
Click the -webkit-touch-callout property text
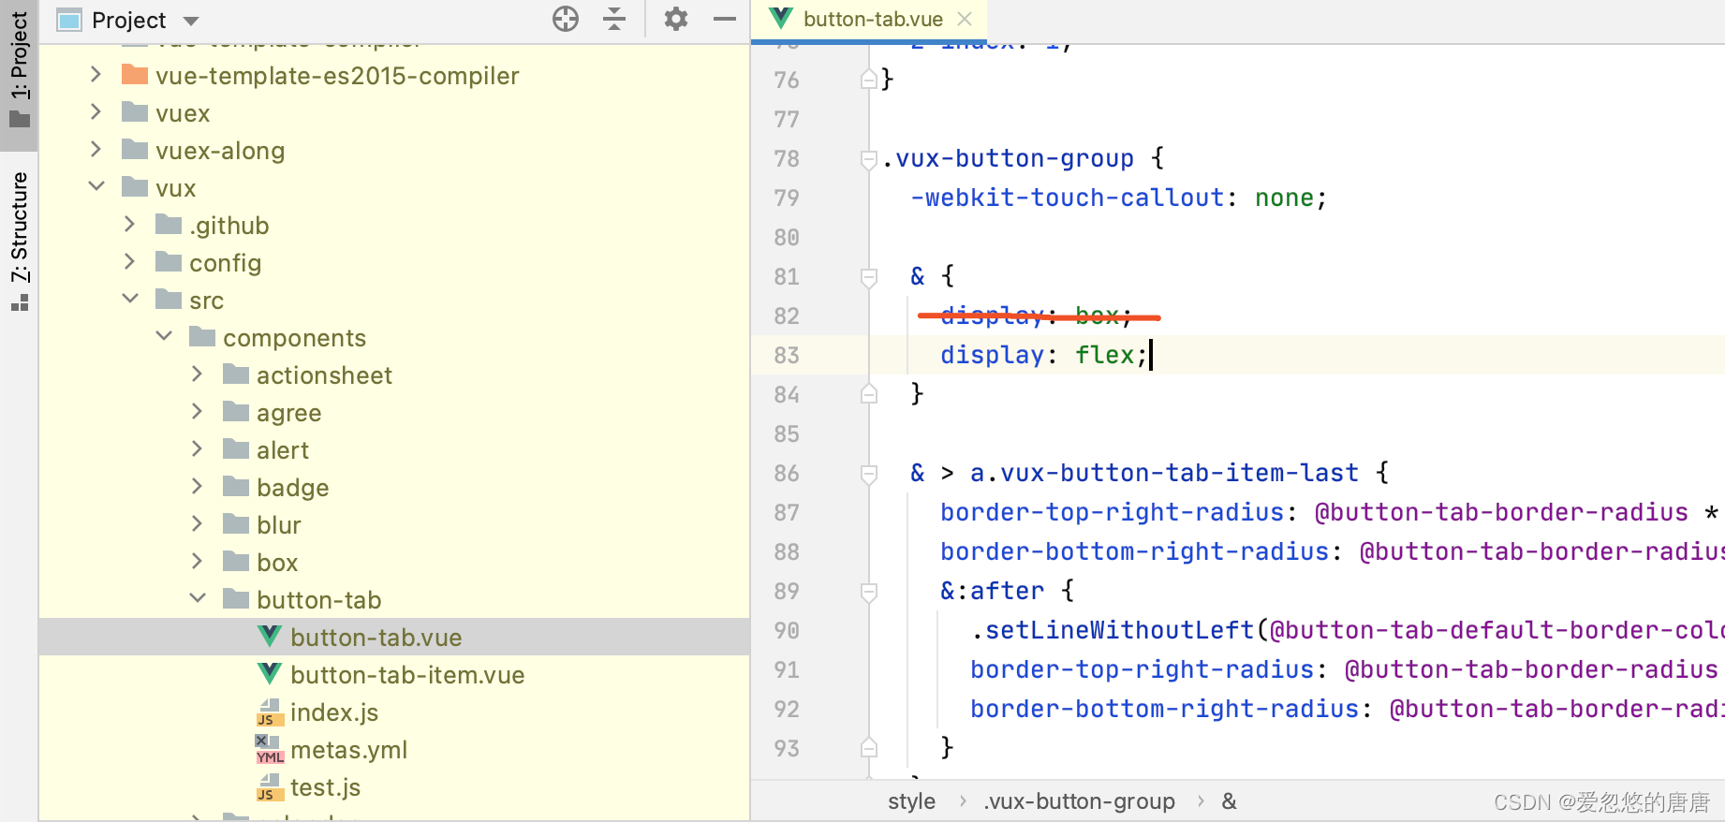point(1067,198)
